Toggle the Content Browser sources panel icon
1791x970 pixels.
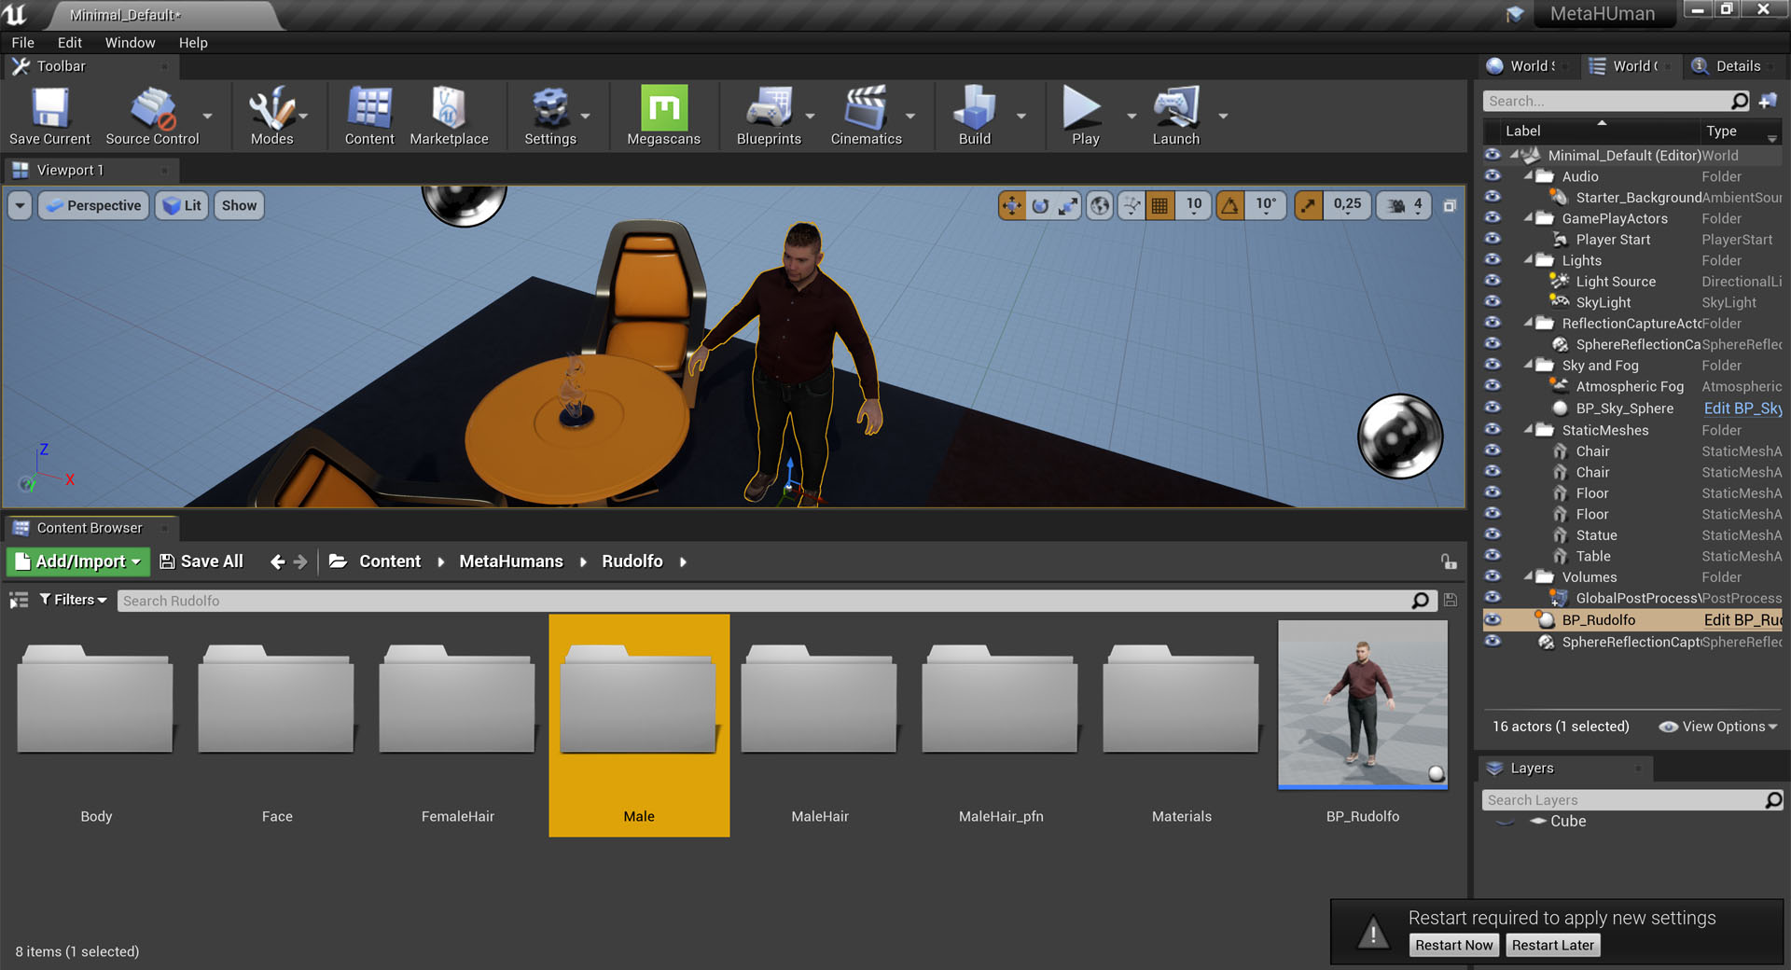19,601
